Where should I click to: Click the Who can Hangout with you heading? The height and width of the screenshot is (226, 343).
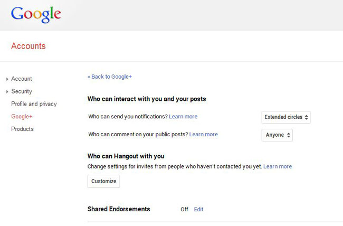[x=126, y=156]
